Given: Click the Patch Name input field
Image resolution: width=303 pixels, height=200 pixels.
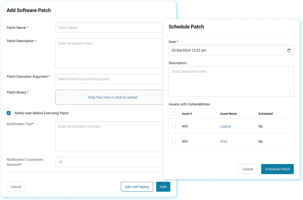Looking at the screenshot, I should click(x=109, y=27).
